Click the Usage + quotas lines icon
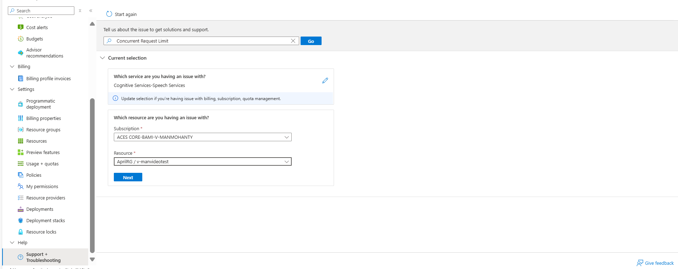 click(x=21, y=164)
